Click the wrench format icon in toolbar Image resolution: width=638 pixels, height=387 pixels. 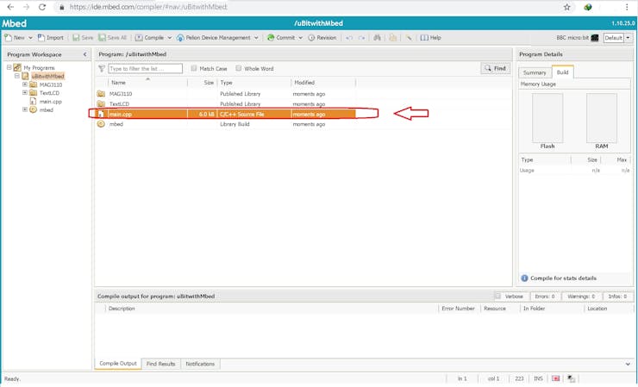click(x=409, y=37)
